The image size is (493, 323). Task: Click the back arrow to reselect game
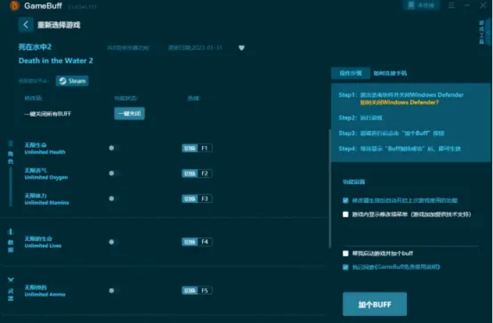26,24
